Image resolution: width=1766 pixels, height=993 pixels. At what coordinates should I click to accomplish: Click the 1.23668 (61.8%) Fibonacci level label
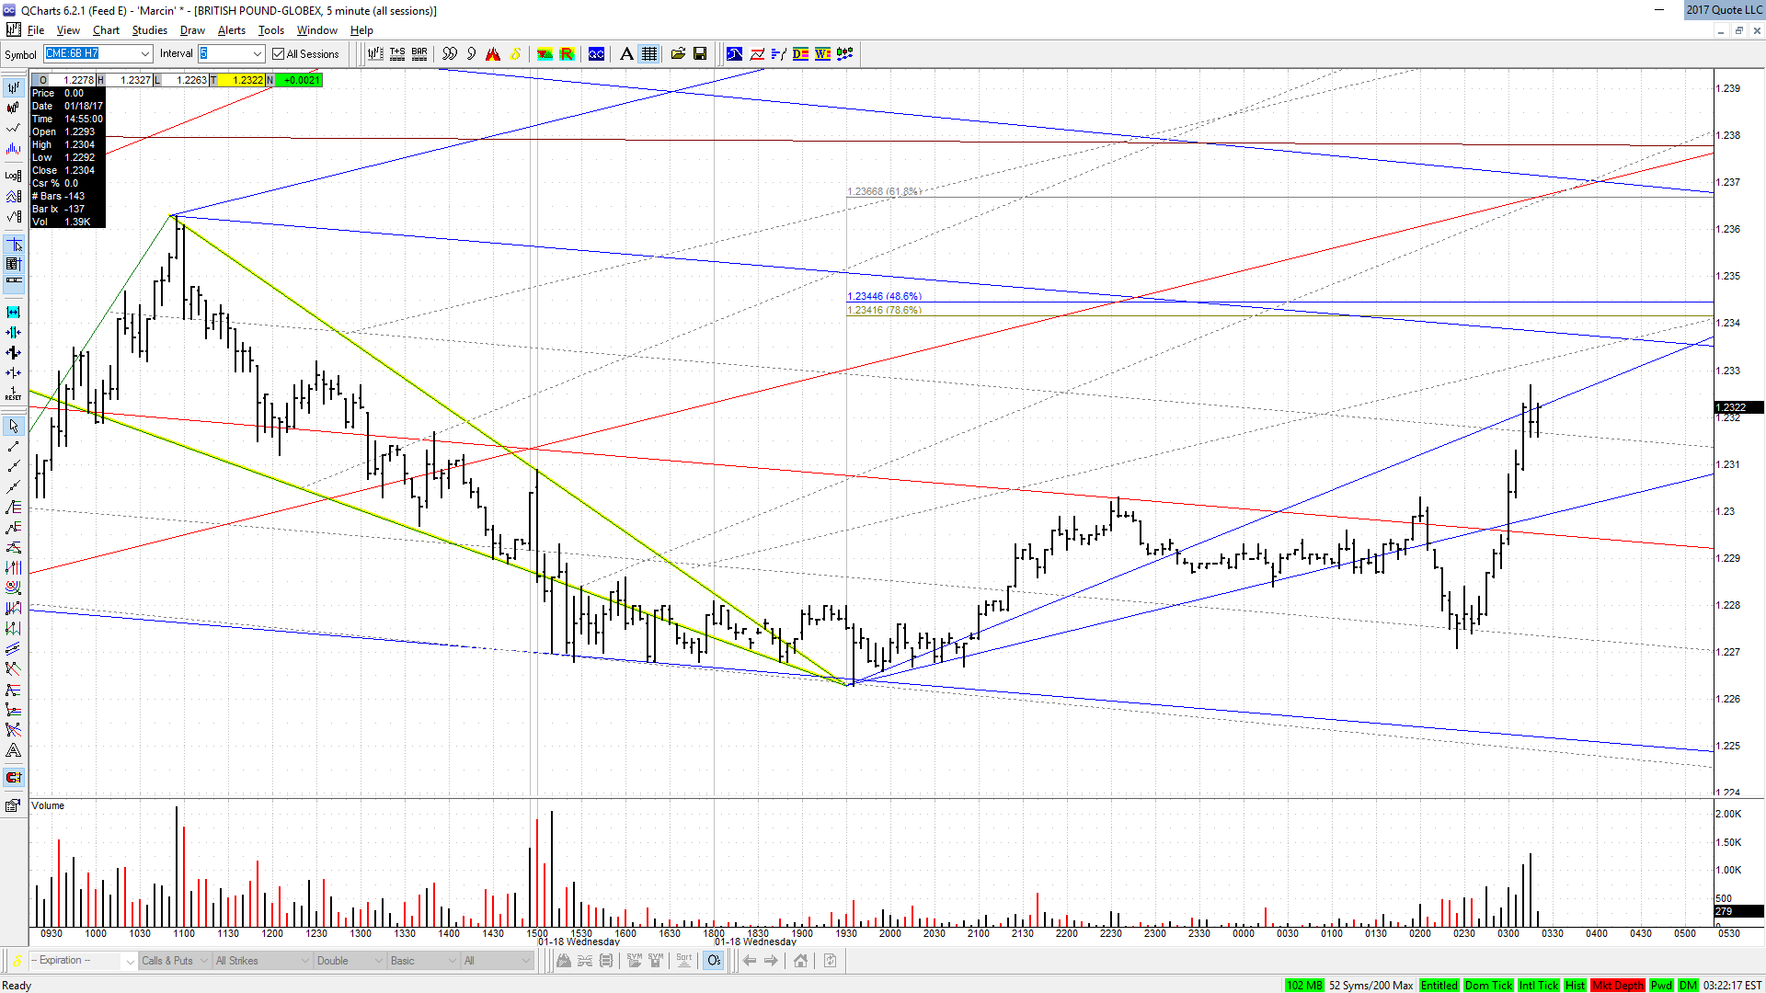884,191
